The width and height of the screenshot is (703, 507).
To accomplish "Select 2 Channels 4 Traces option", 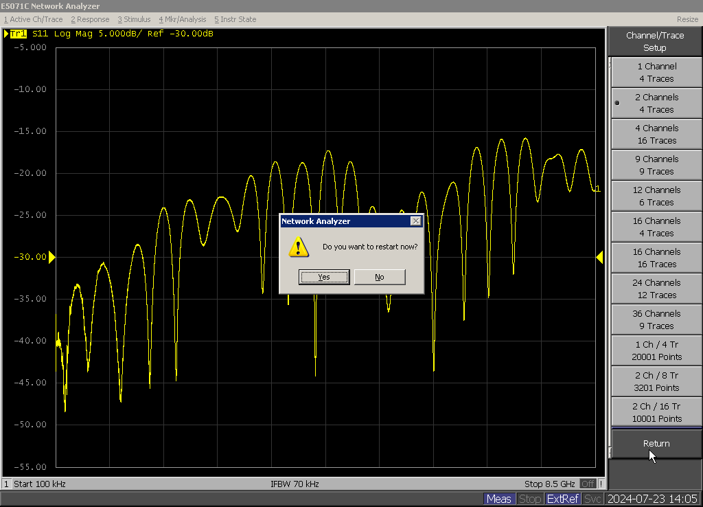I will pyautogui.click(x=656, y=104).
